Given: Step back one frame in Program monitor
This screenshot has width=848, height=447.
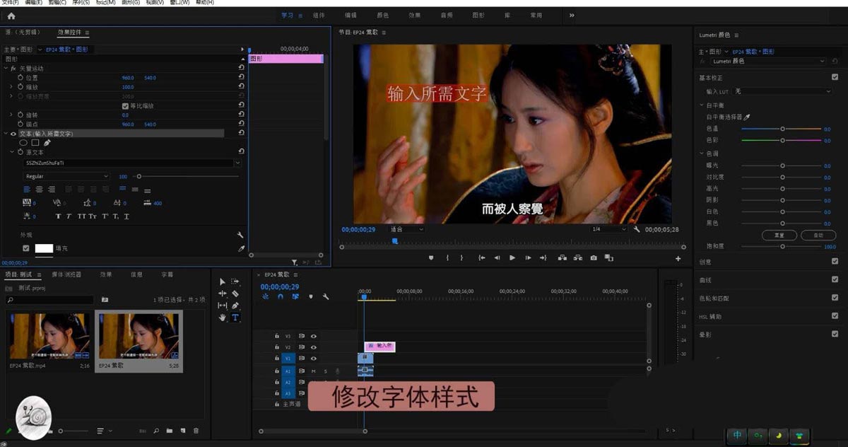Looking at the screenshot, I should pos(497,258).
